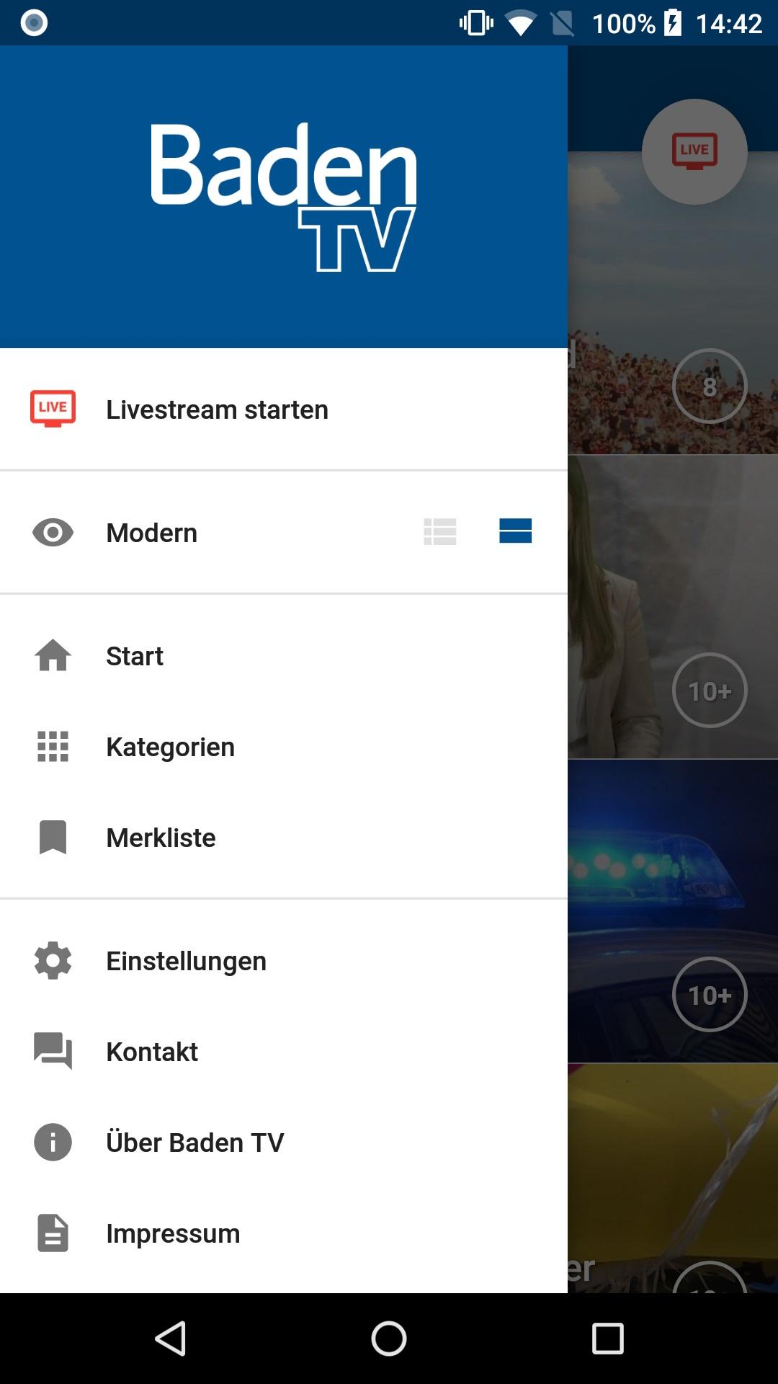Open the police siren video thumbnail
Screen dimensions: 778x1384
pos(673,911)
